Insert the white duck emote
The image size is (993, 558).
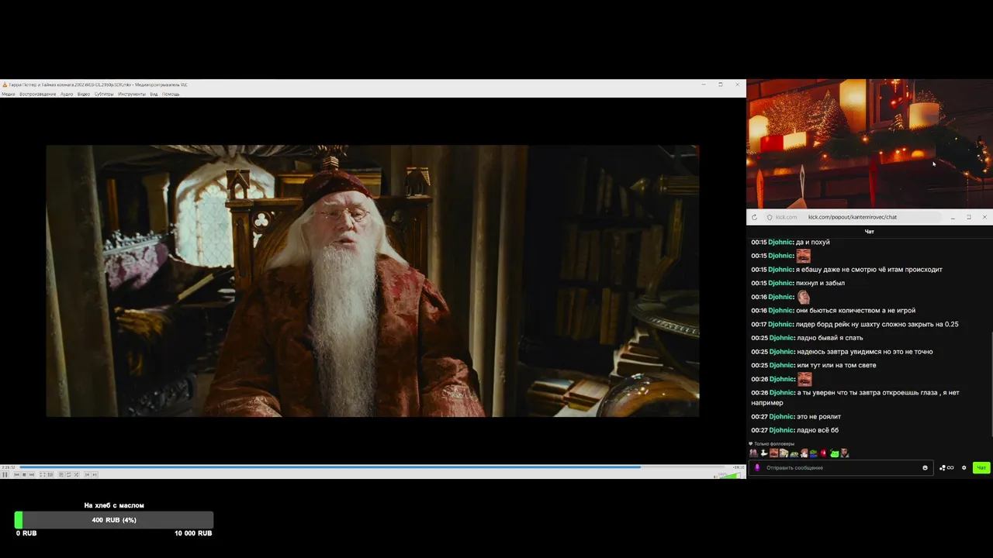tap(764, 453)
